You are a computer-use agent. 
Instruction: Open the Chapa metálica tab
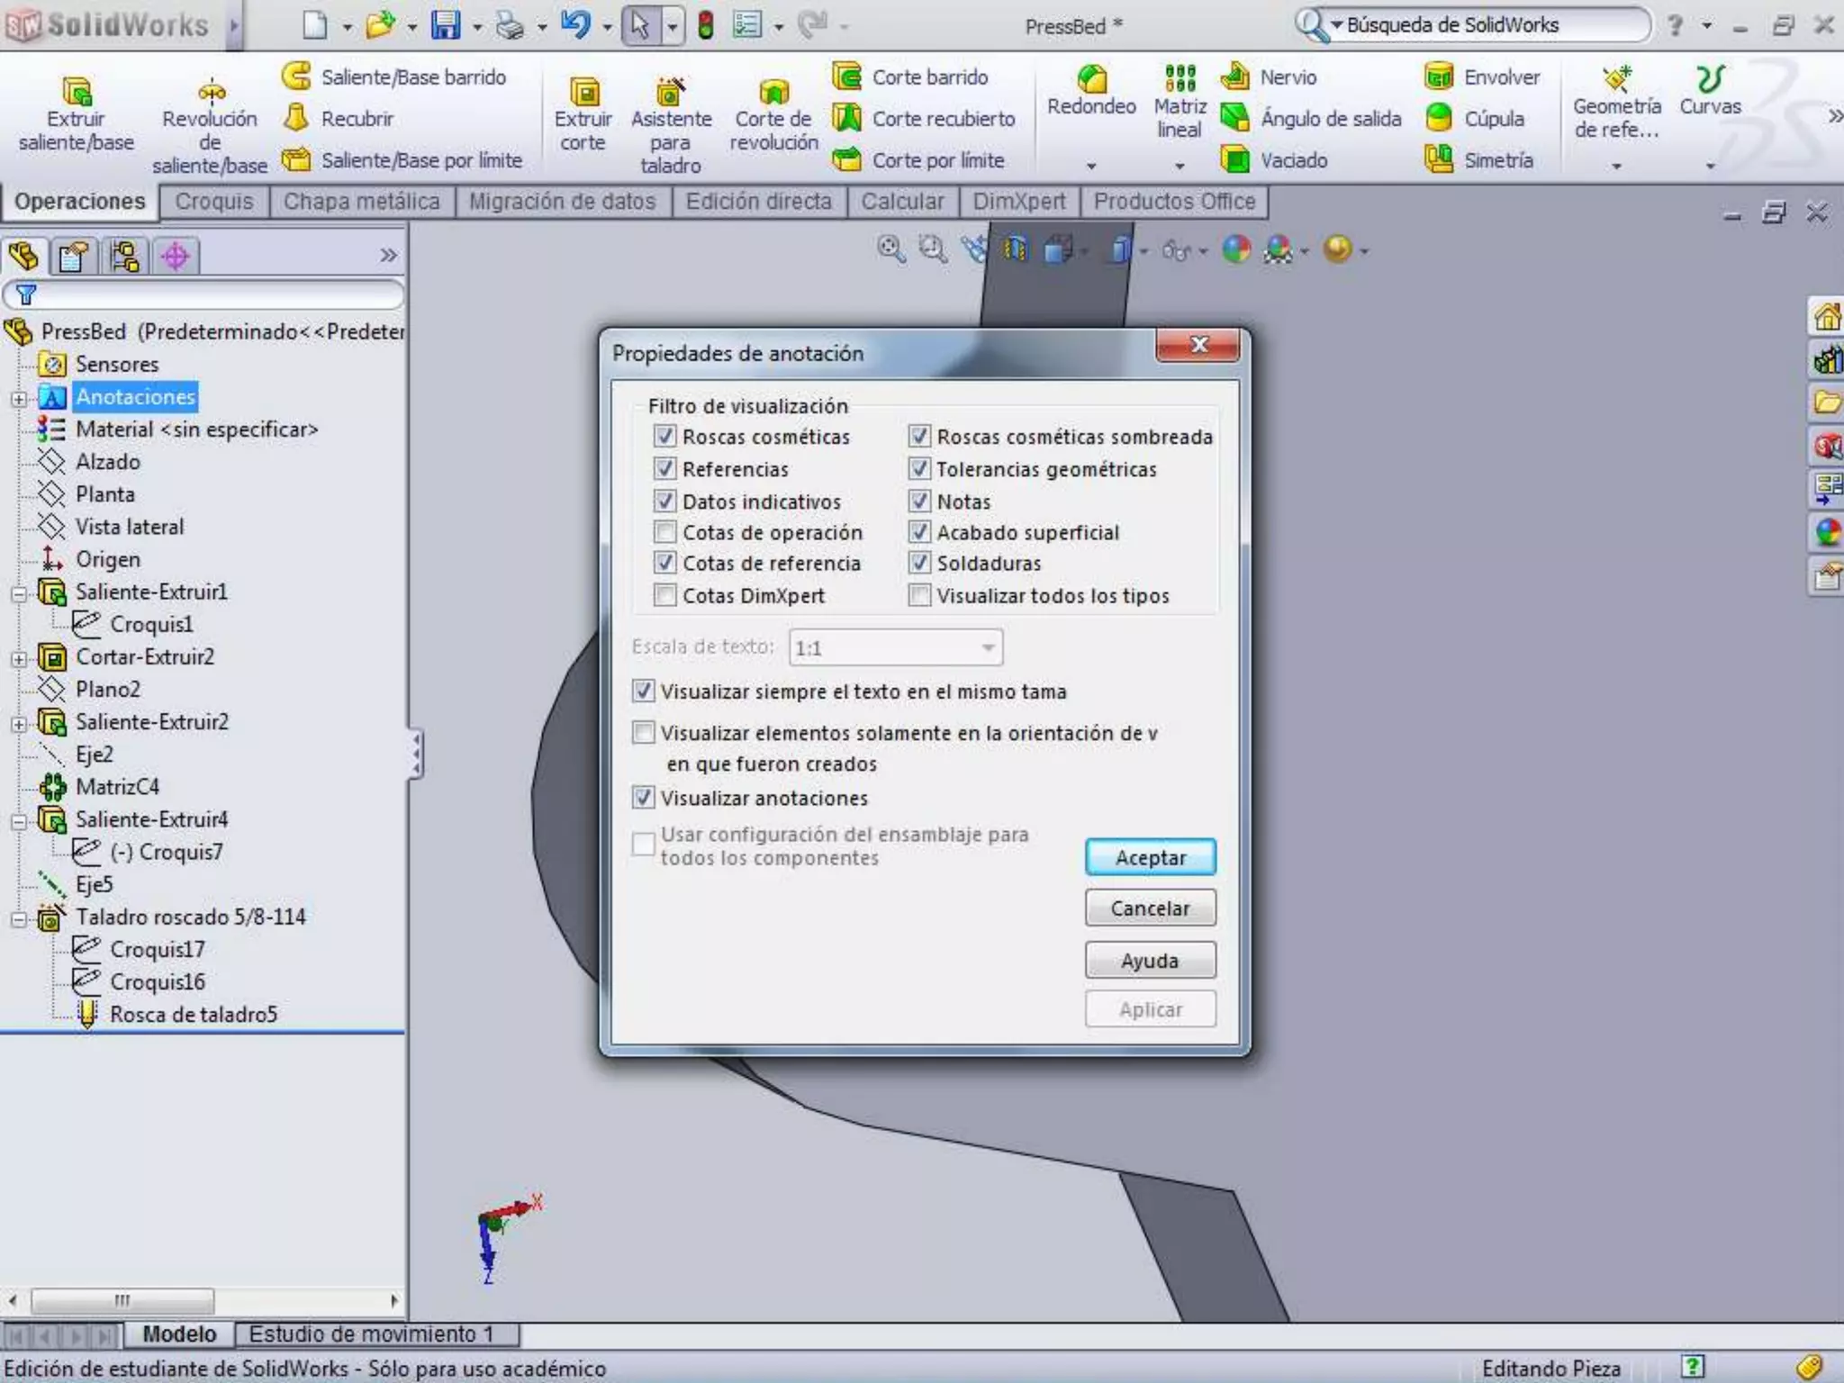click(x=361, y=202)
